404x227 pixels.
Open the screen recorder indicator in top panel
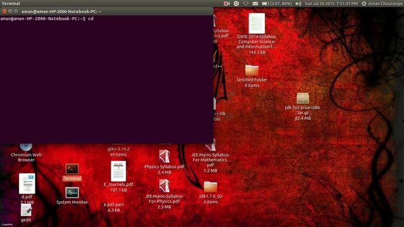click(x=227, y=4)
